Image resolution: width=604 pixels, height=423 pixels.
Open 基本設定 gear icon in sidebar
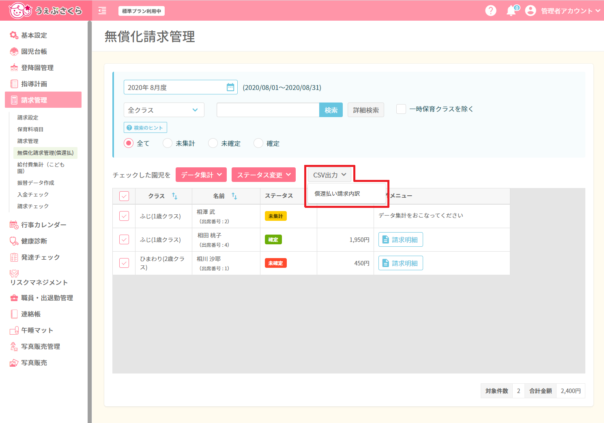click(x=14, y=35)
